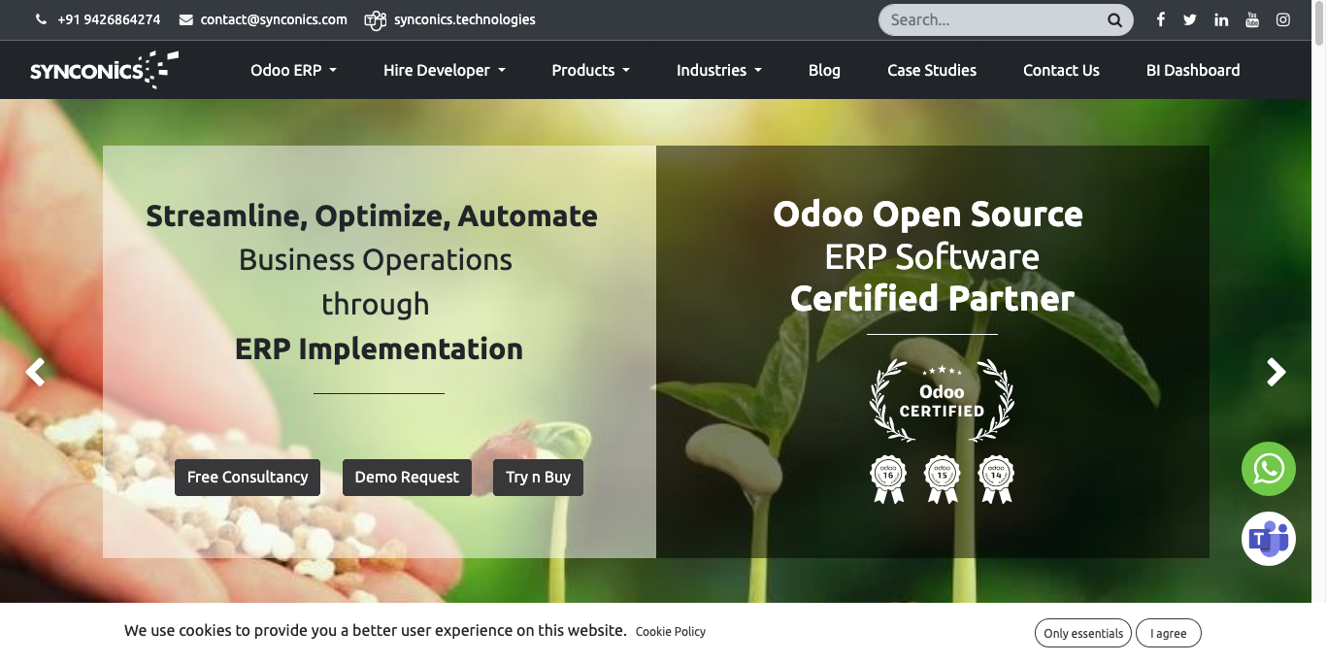Accept cookies with I agree button
This screenshot has height=663, width=1326.
tap(1168, 633)
